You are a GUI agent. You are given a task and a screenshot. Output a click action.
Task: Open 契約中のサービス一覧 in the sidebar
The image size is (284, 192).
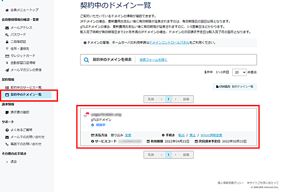(26, 87)
